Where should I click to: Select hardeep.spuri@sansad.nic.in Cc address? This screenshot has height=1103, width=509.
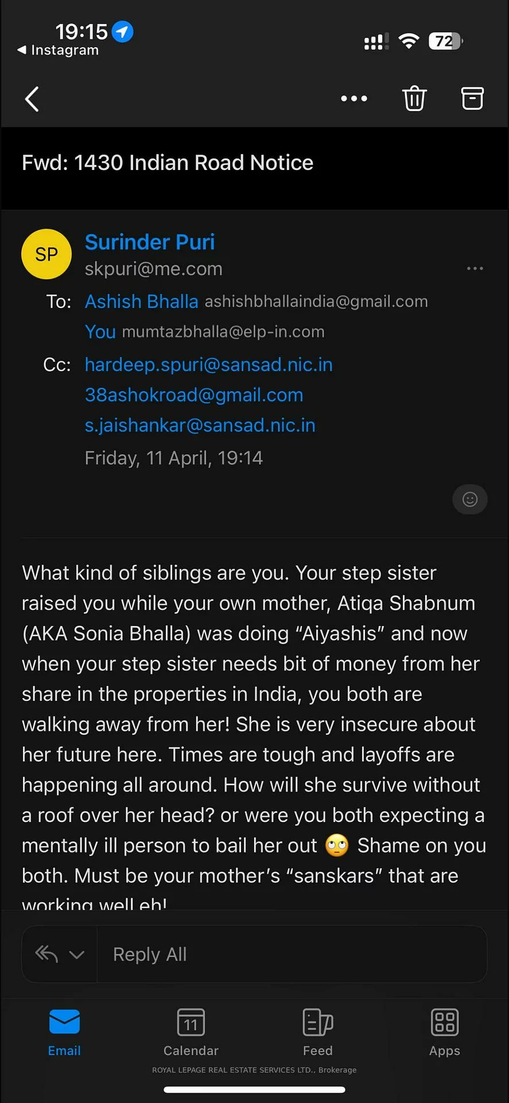click(x=209, y=364)
